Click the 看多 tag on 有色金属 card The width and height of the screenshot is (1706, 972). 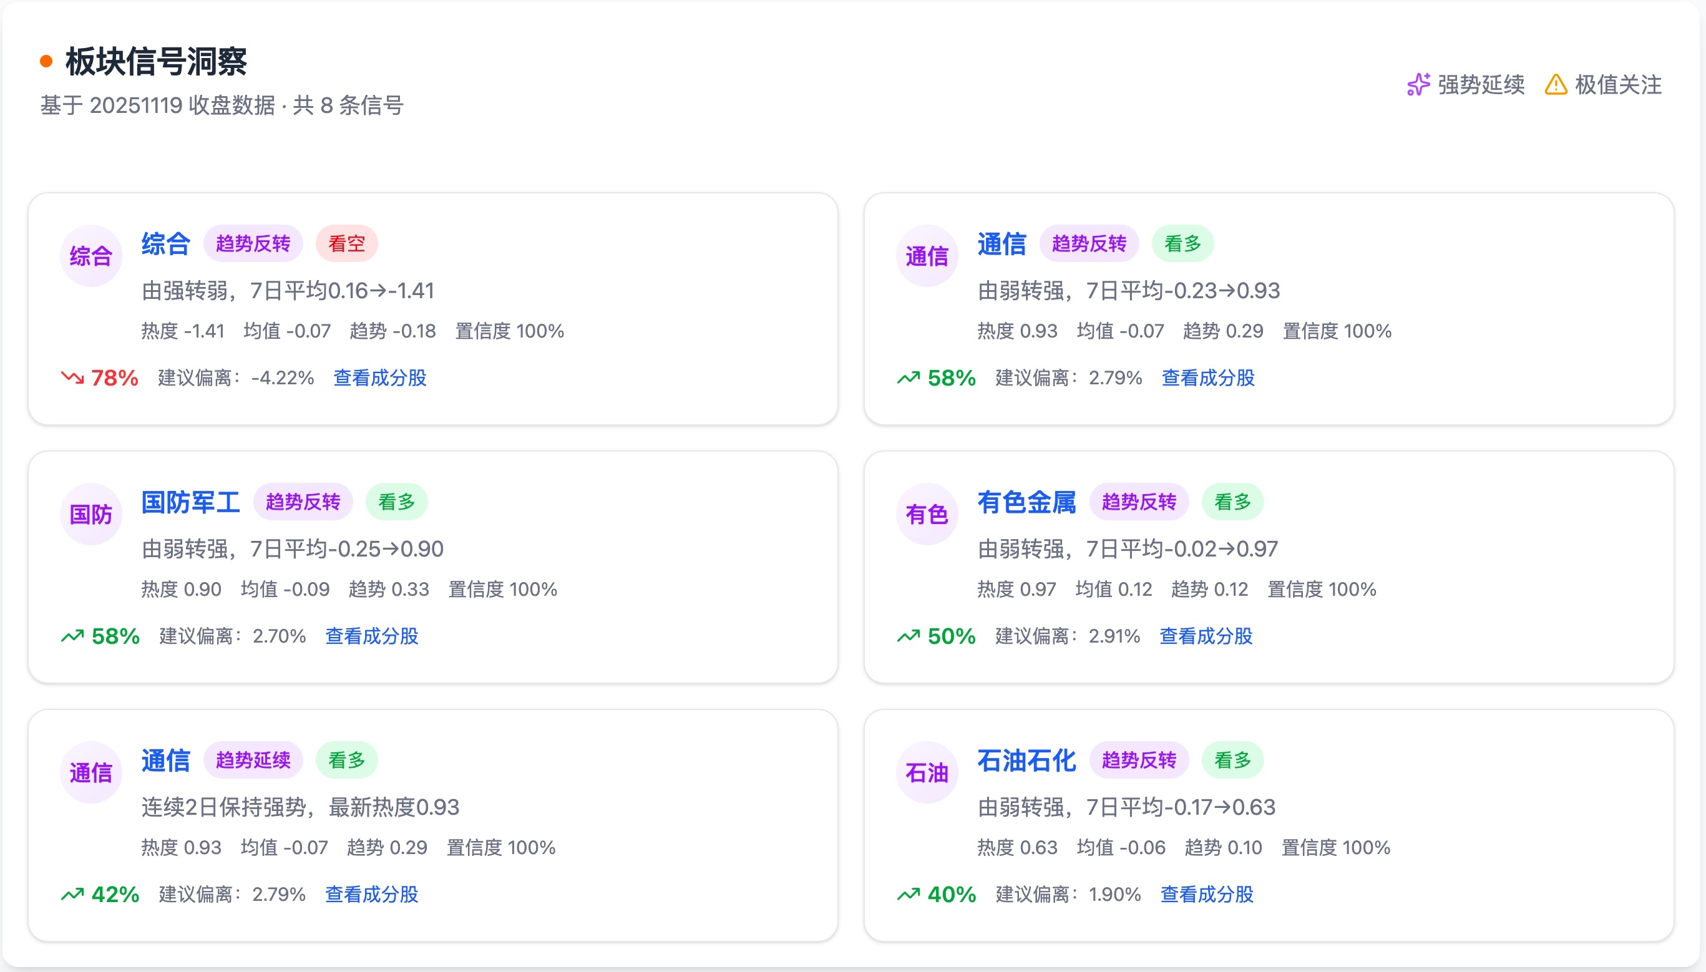click(1232, 502)
